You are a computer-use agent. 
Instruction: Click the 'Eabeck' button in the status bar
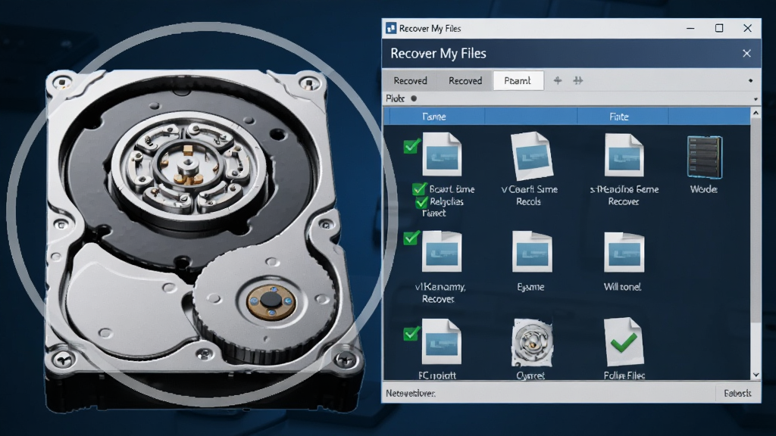pyautogui.click(x=737, y=394)
